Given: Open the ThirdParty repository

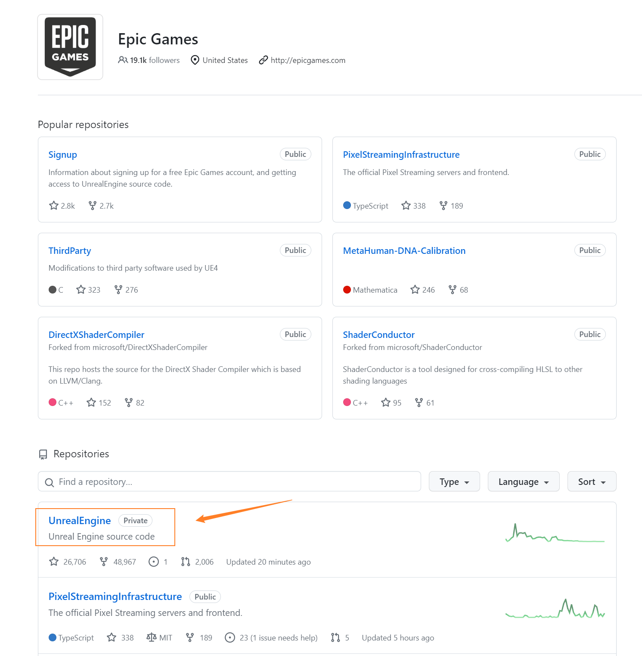Looking at the screenshot, I should (70, 251).
